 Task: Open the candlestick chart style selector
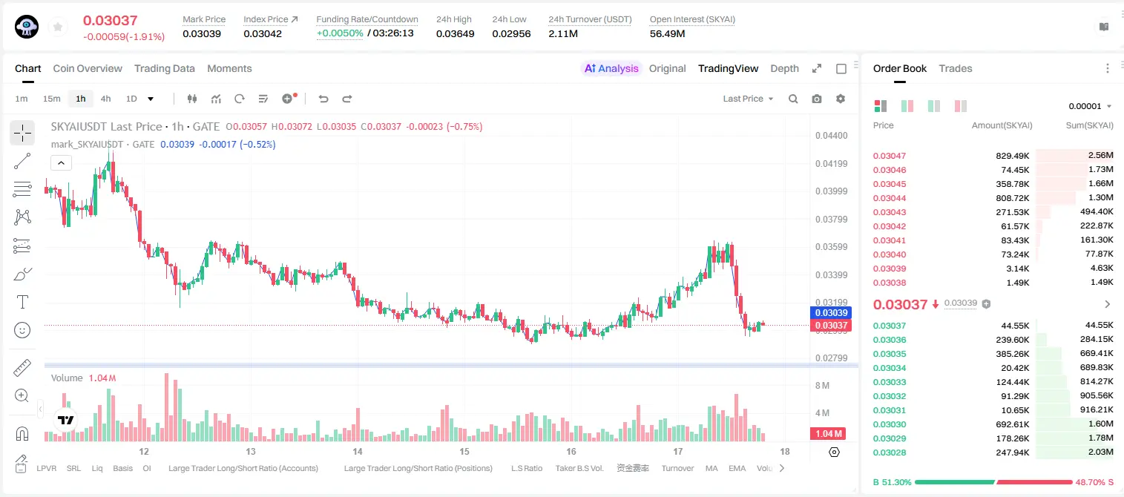point(192,99)
